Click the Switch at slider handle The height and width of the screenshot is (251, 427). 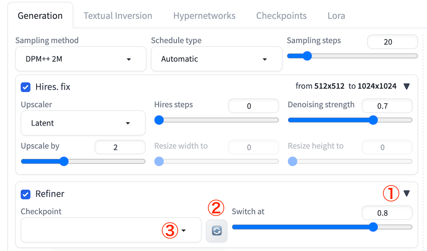click(373, 227)
